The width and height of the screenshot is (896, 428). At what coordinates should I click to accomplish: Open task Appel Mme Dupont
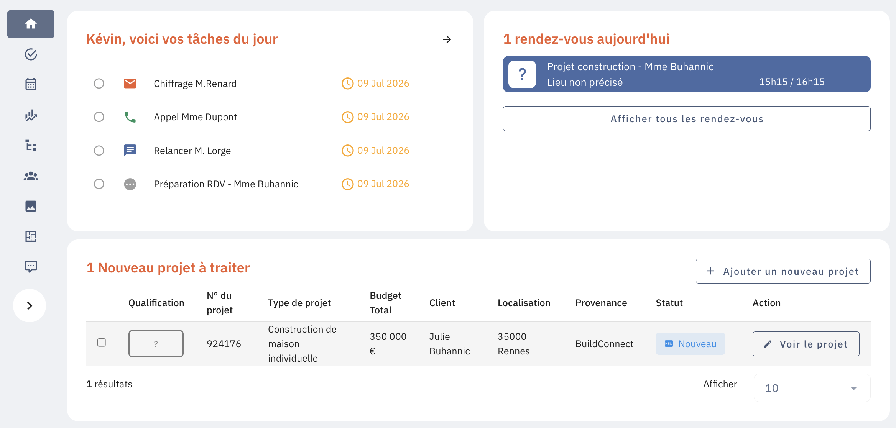pos(195,117)
